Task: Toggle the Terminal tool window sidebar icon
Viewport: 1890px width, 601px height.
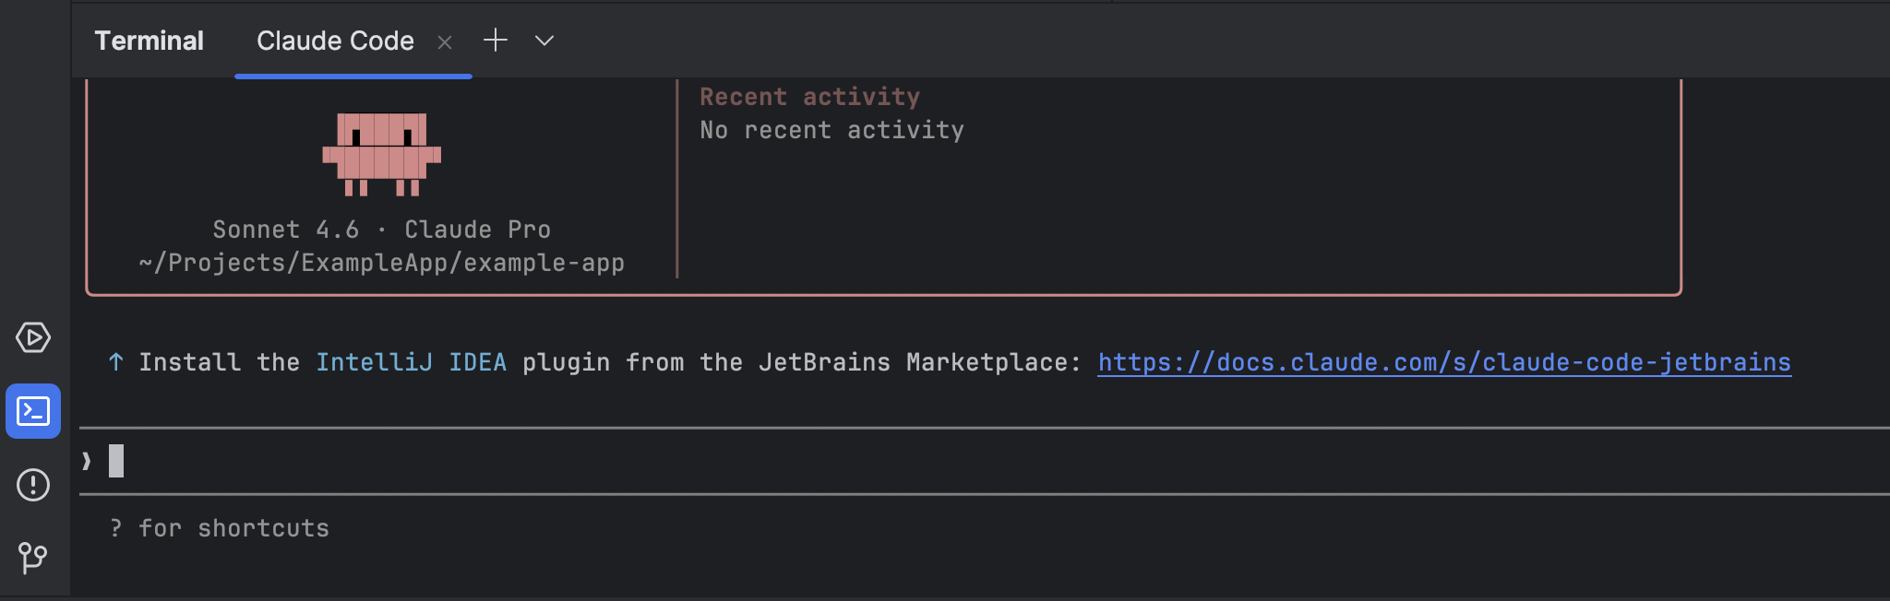Action: tap(33, 411)
